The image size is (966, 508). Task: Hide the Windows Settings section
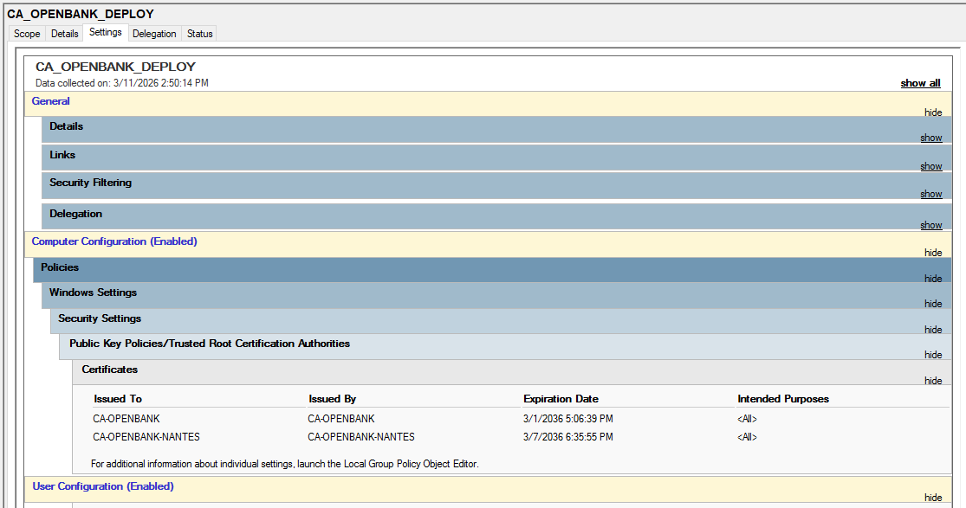pyautogui.click(x=933, y=304)
